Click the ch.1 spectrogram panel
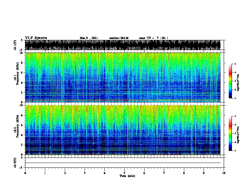This screenshot has width=252, height=194. (123, 77)
